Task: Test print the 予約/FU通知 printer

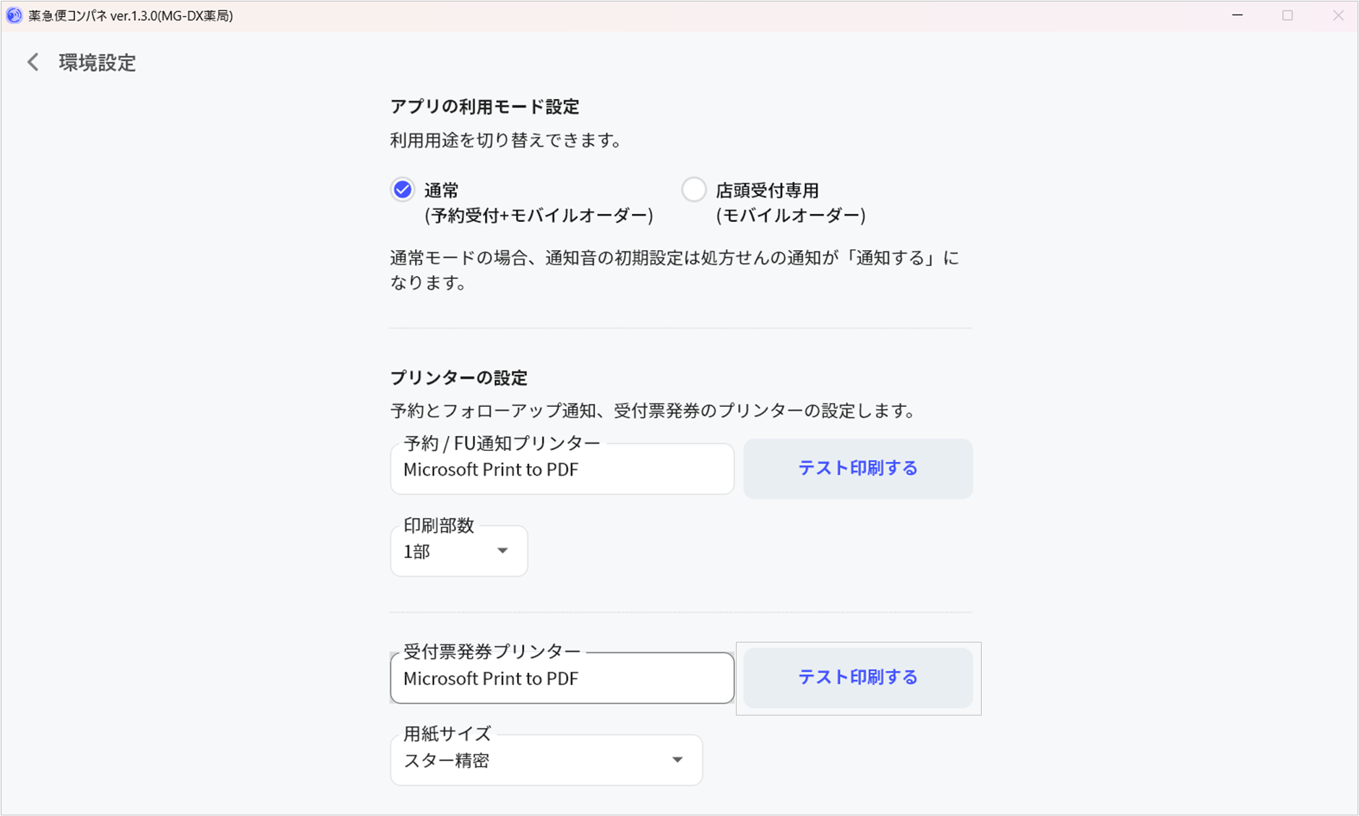Action: [x=857, y=468]
